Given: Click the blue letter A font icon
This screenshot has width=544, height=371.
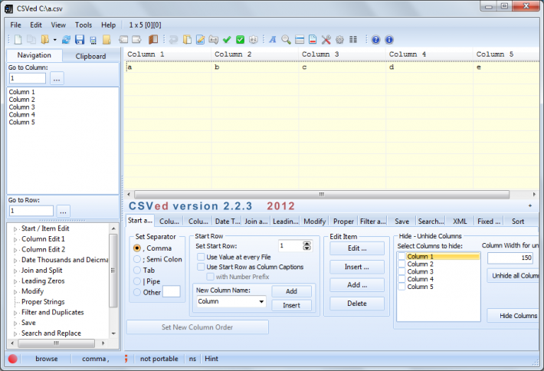Looking at the screenshot, I should [273, 40].
